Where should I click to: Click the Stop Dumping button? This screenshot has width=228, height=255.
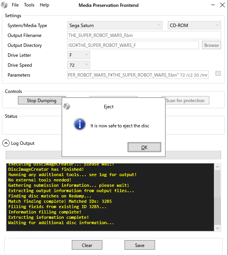click(42, 101)
